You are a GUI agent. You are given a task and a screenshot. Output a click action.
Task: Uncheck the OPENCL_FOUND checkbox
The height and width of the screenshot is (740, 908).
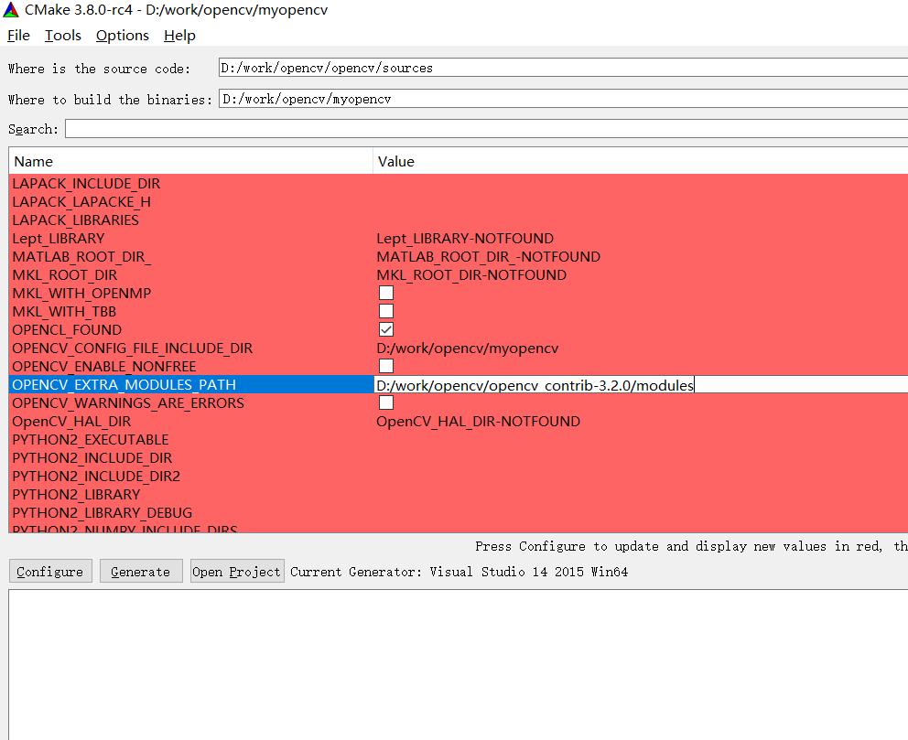[386, 330]
